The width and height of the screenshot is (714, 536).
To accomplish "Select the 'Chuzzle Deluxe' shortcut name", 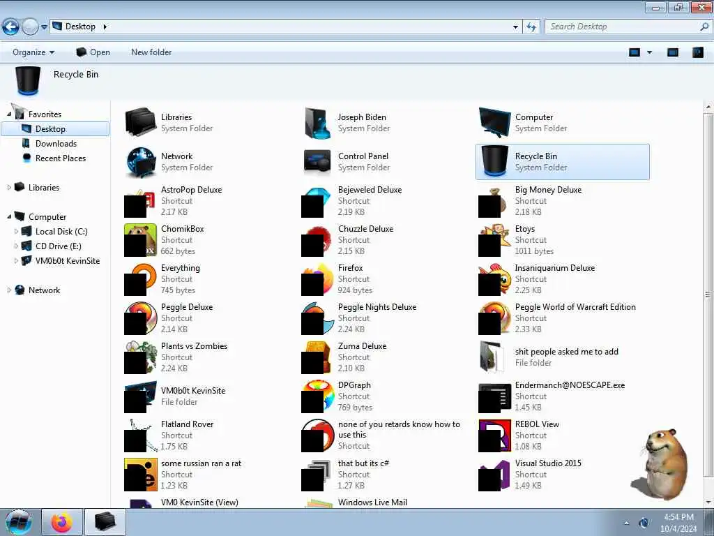I will pos(365,229).
